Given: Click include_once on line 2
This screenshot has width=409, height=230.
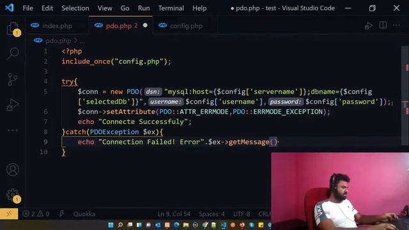Looking at the screenshot, I should point(86,61).
